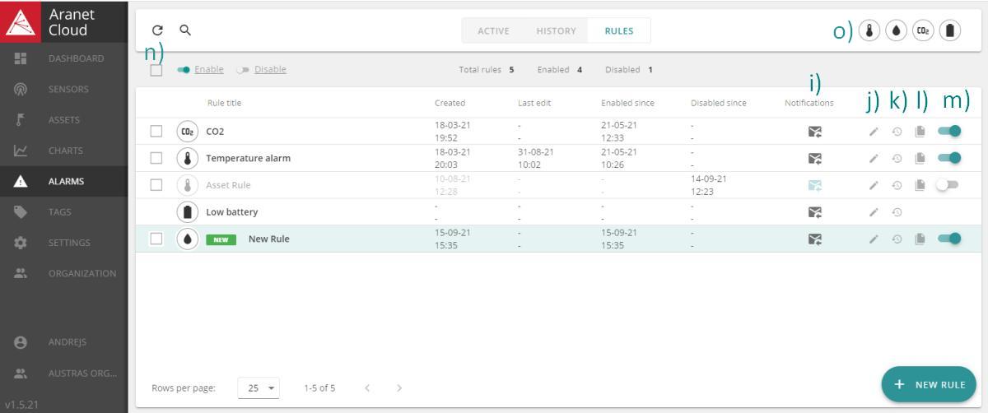Viewport: 988px width, 413px height.
Task: Filter rules by battery icon in the header
Action: pos(950,30)
